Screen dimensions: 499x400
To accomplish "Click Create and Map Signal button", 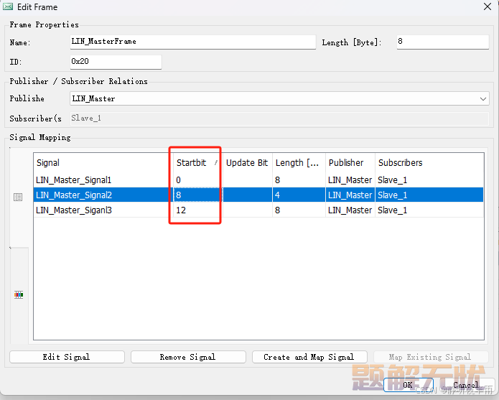I will click(309, 357).
